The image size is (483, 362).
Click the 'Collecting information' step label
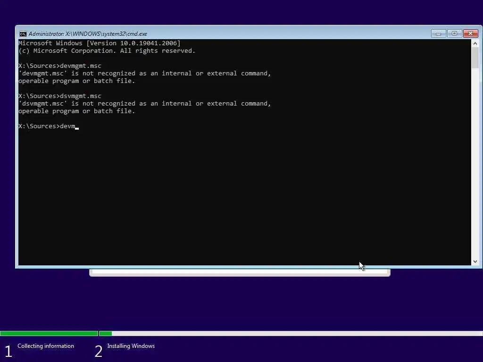coord(46,346)
